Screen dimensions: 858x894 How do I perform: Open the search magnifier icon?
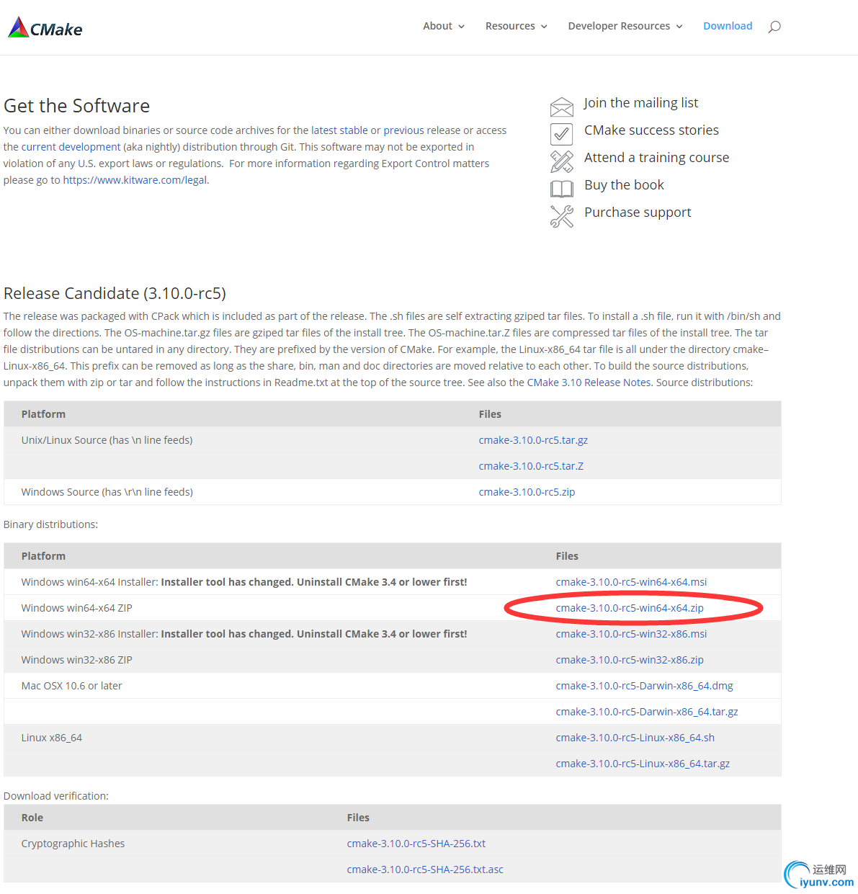(774, 27)
